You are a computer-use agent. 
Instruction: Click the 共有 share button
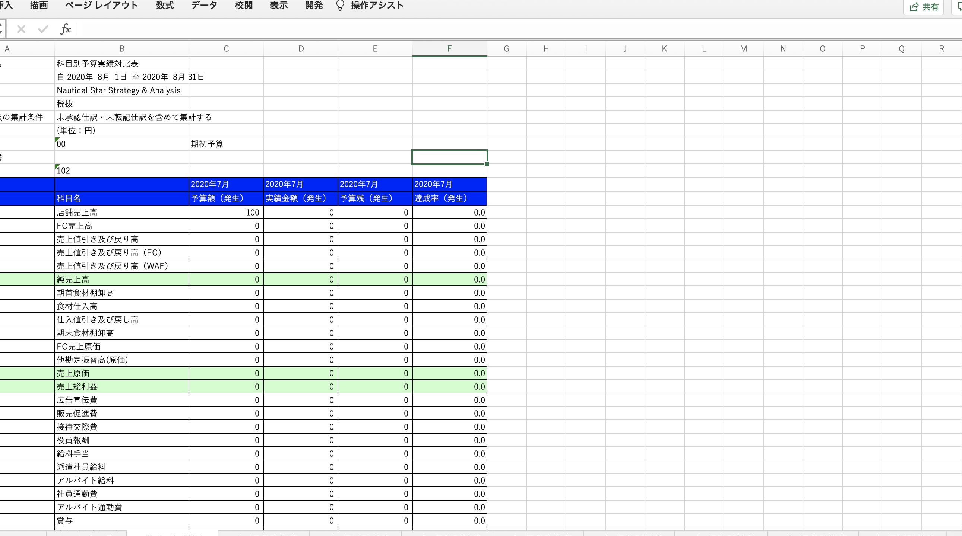(x=923, y=7)
